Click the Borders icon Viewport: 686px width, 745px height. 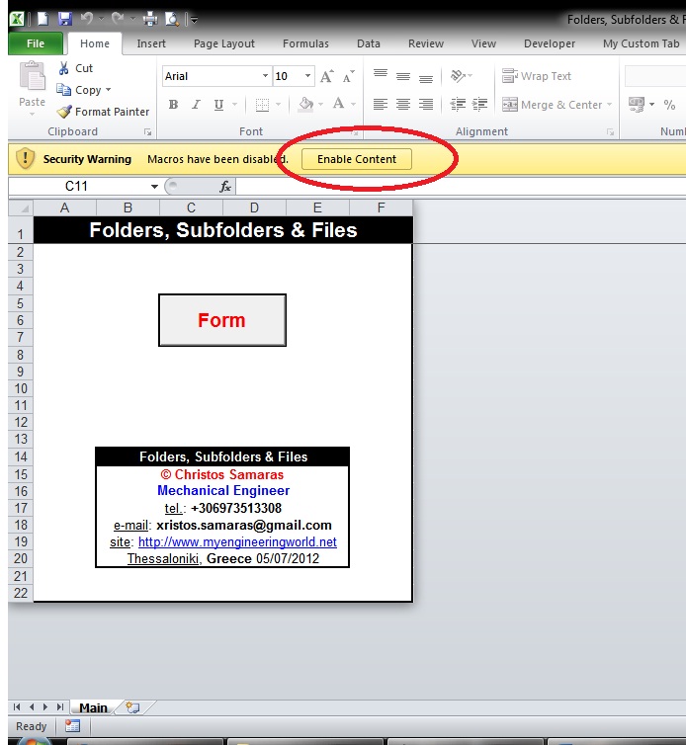pyautogui.click(x=262, y=105)
